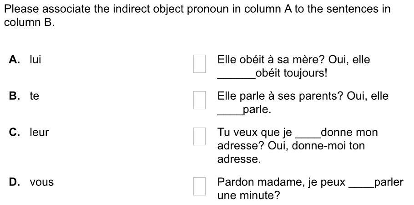Click the bold letter C label
The height and width of the screenshot is (205, 414).
coord(15,132)
